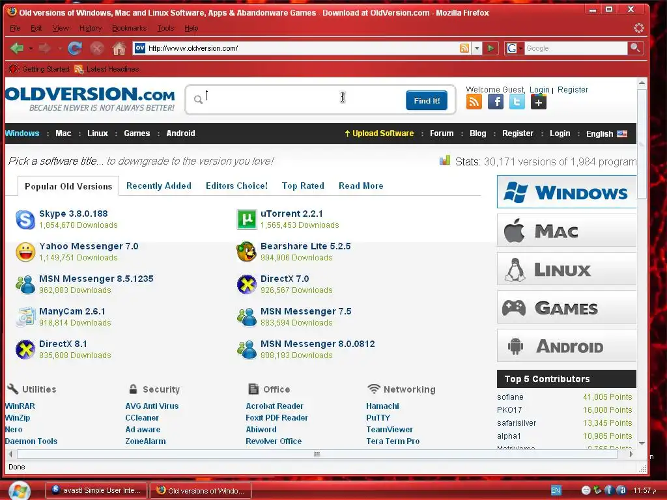Click the Bearshare Lite 5.2.5 bear icon
This screenshot has width=667, height=500.
[247, 252]
